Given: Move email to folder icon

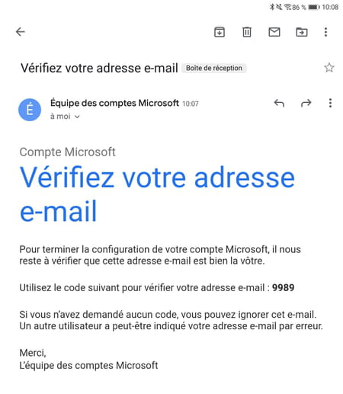Looking at the screenshot, I should click(302, 32).
